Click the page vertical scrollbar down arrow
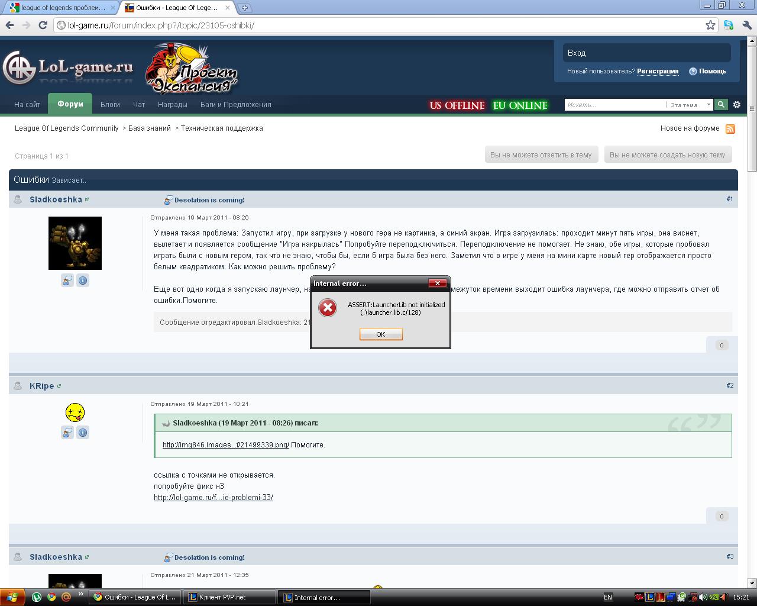The image size is (757, 606). [x=752, y=583]
